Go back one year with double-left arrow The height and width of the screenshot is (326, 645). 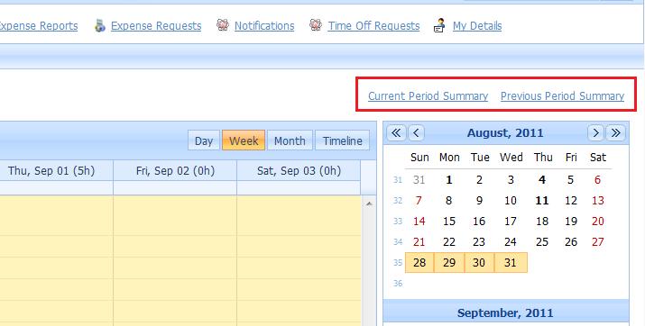(396, 133)
